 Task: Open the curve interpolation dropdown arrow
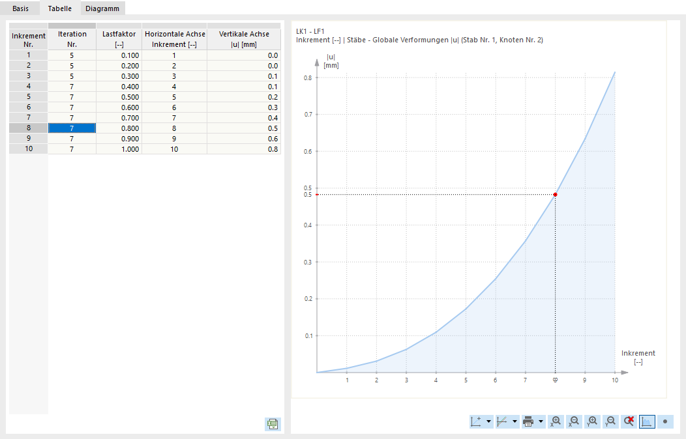click(x=514, y=421)
